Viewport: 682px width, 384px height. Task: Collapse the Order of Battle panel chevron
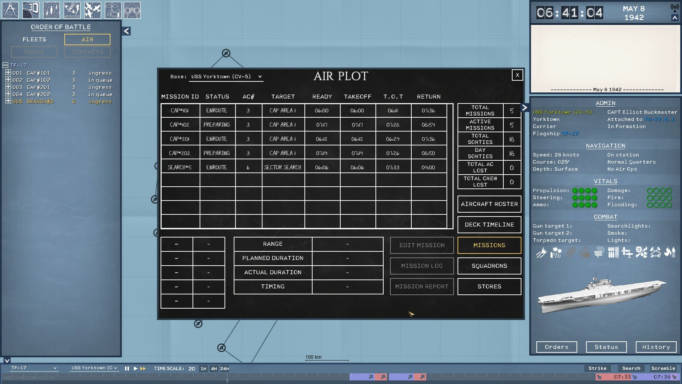pyautogui.click(x=126, y=31)
